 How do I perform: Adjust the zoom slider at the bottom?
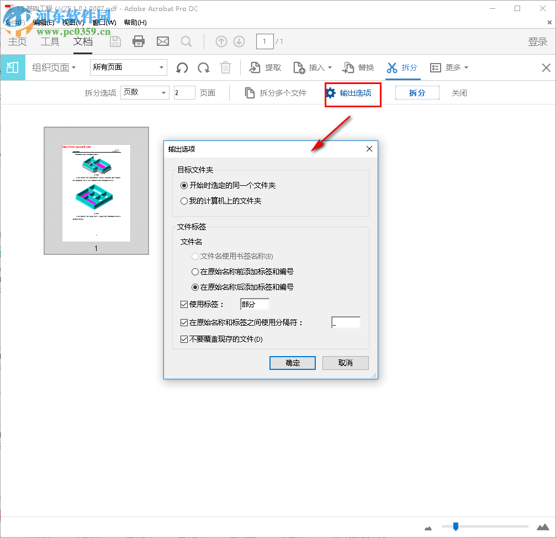[x=455, y=527]
